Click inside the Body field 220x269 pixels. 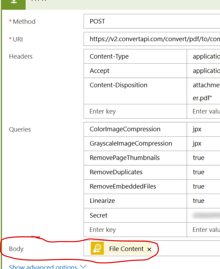[x=182, y=249]
